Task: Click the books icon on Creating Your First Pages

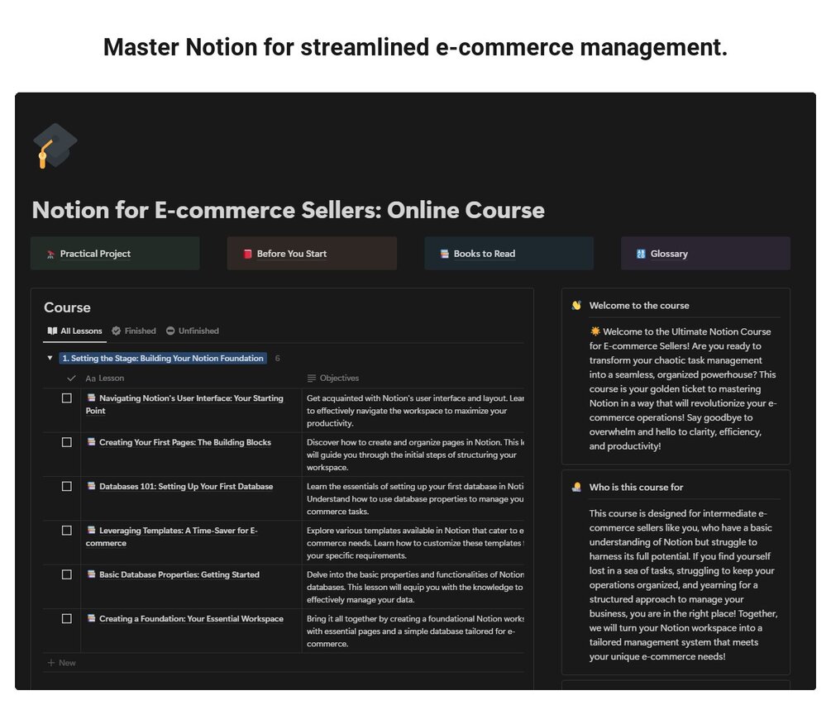Action: click(x=91, y=441)
